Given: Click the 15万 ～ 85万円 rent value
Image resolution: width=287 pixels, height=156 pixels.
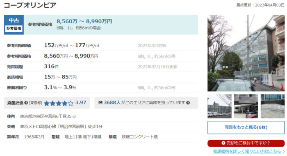Looking at the screenshot, I should pyautogui.click(x=60, y=77).
